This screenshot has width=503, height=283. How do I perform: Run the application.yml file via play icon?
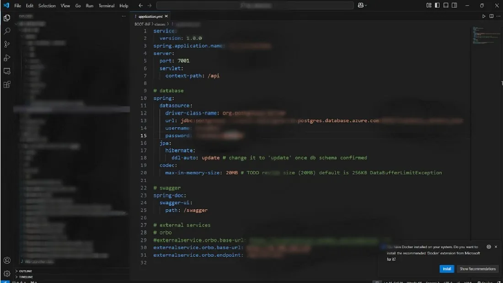coord(484,16)
